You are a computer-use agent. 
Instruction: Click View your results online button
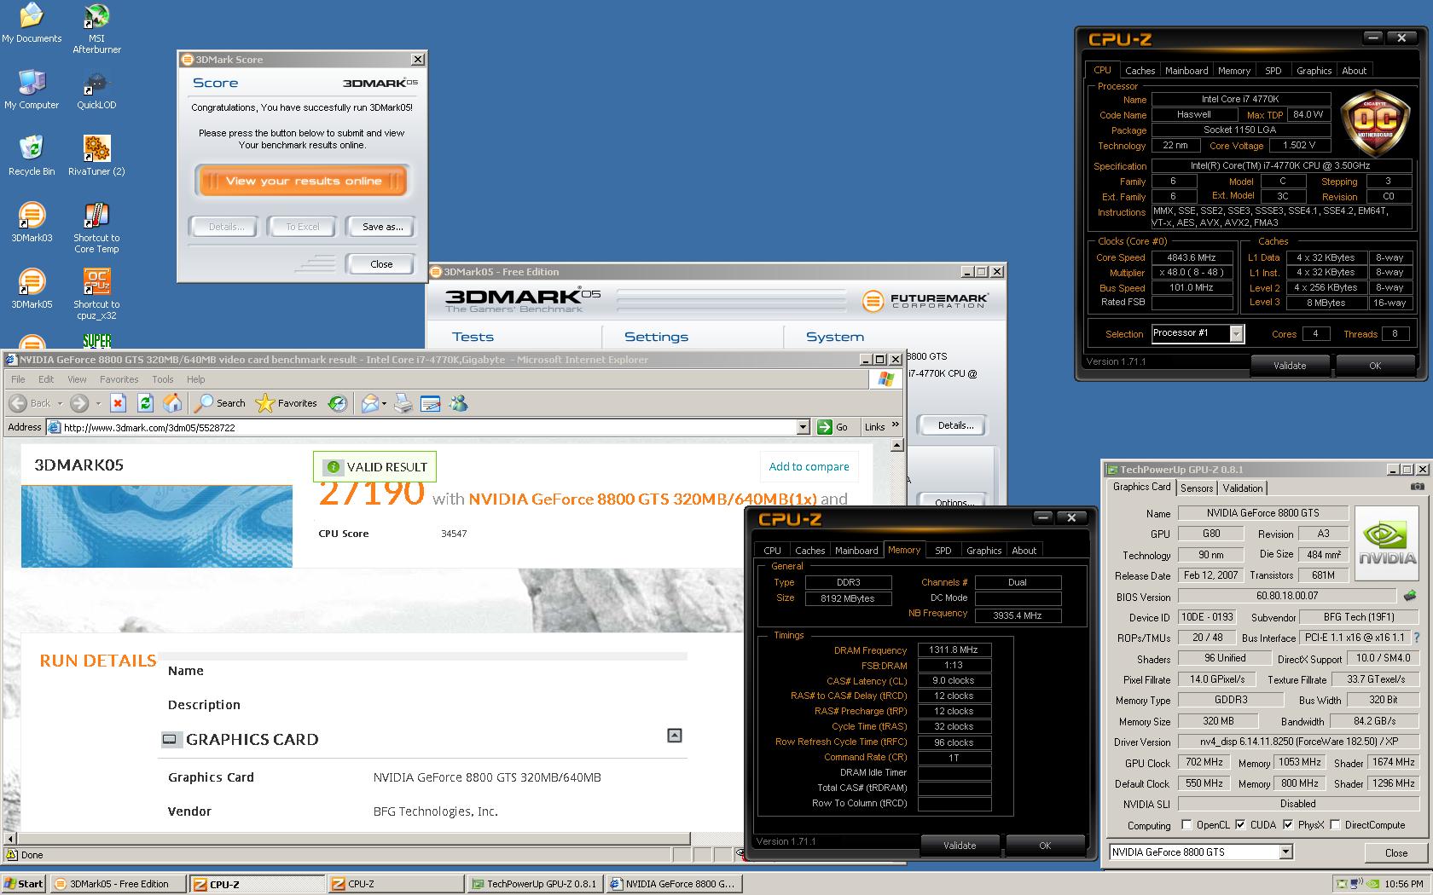(x=303, y=181)
